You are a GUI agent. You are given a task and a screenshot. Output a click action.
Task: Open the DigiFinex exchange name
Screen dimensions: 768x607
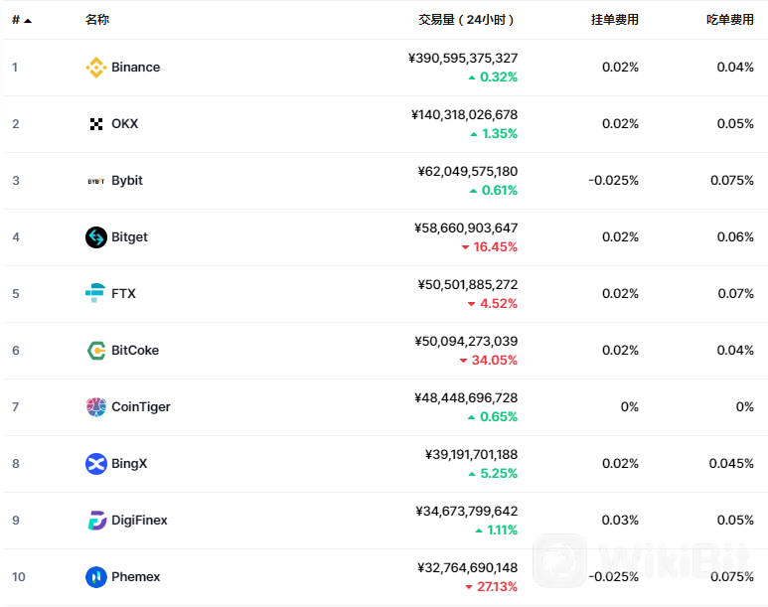(140, 521)
